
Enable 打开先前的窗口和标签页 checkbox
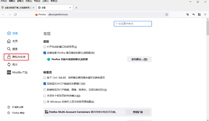coord(45,47)
